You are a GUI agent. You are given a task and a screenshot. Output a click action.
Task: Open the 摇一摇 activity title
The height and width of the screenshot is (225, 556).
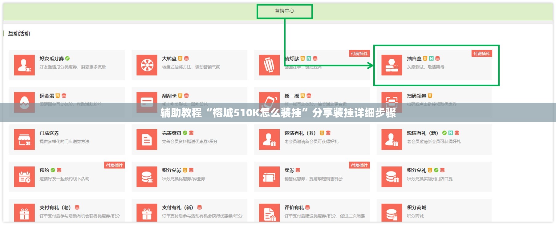tap(292, 96)
